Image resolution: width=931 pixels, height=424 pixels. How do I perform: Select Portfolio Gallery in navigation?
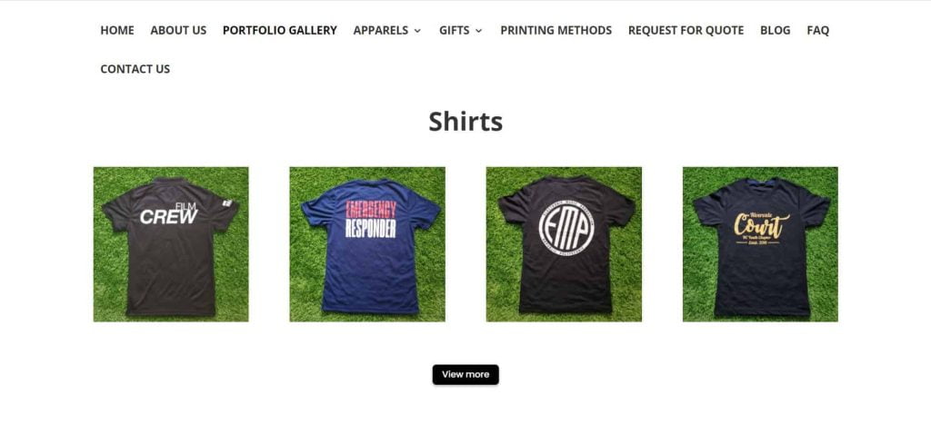[x=280, y=30]
